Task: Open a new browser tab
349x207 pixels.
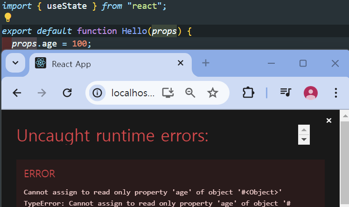Action: [x=206, y=63]
